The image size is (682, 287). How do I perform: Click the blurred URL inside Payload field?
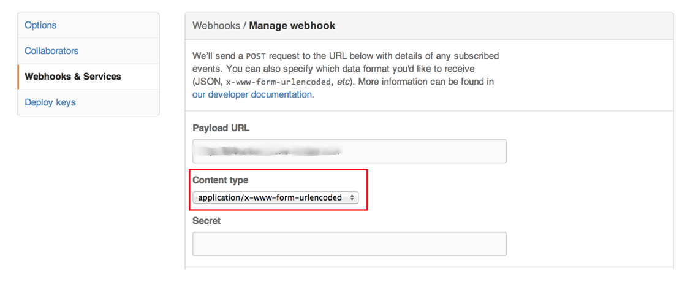pyautogui.click(x=270, y=150)
